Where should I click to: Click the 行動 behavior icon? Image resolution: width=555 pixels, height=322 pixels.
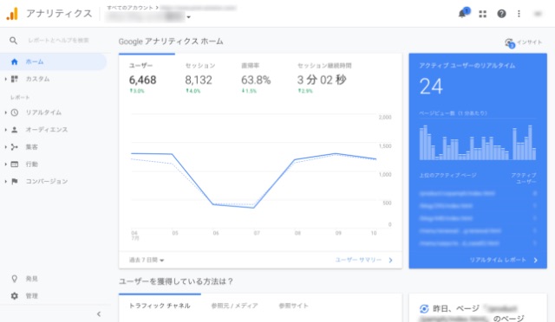coord(14,164)
